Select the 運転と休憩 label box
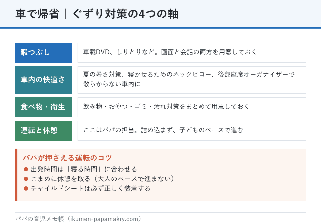 [43, 131]
